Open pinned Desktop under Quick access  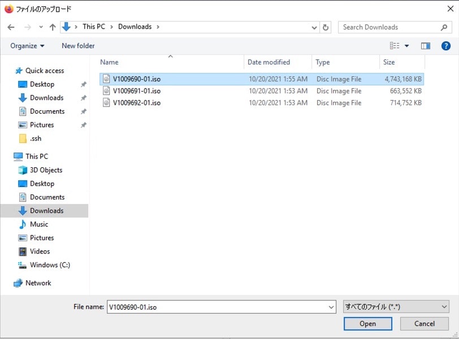pyautogui.click(x=42, y=84)
